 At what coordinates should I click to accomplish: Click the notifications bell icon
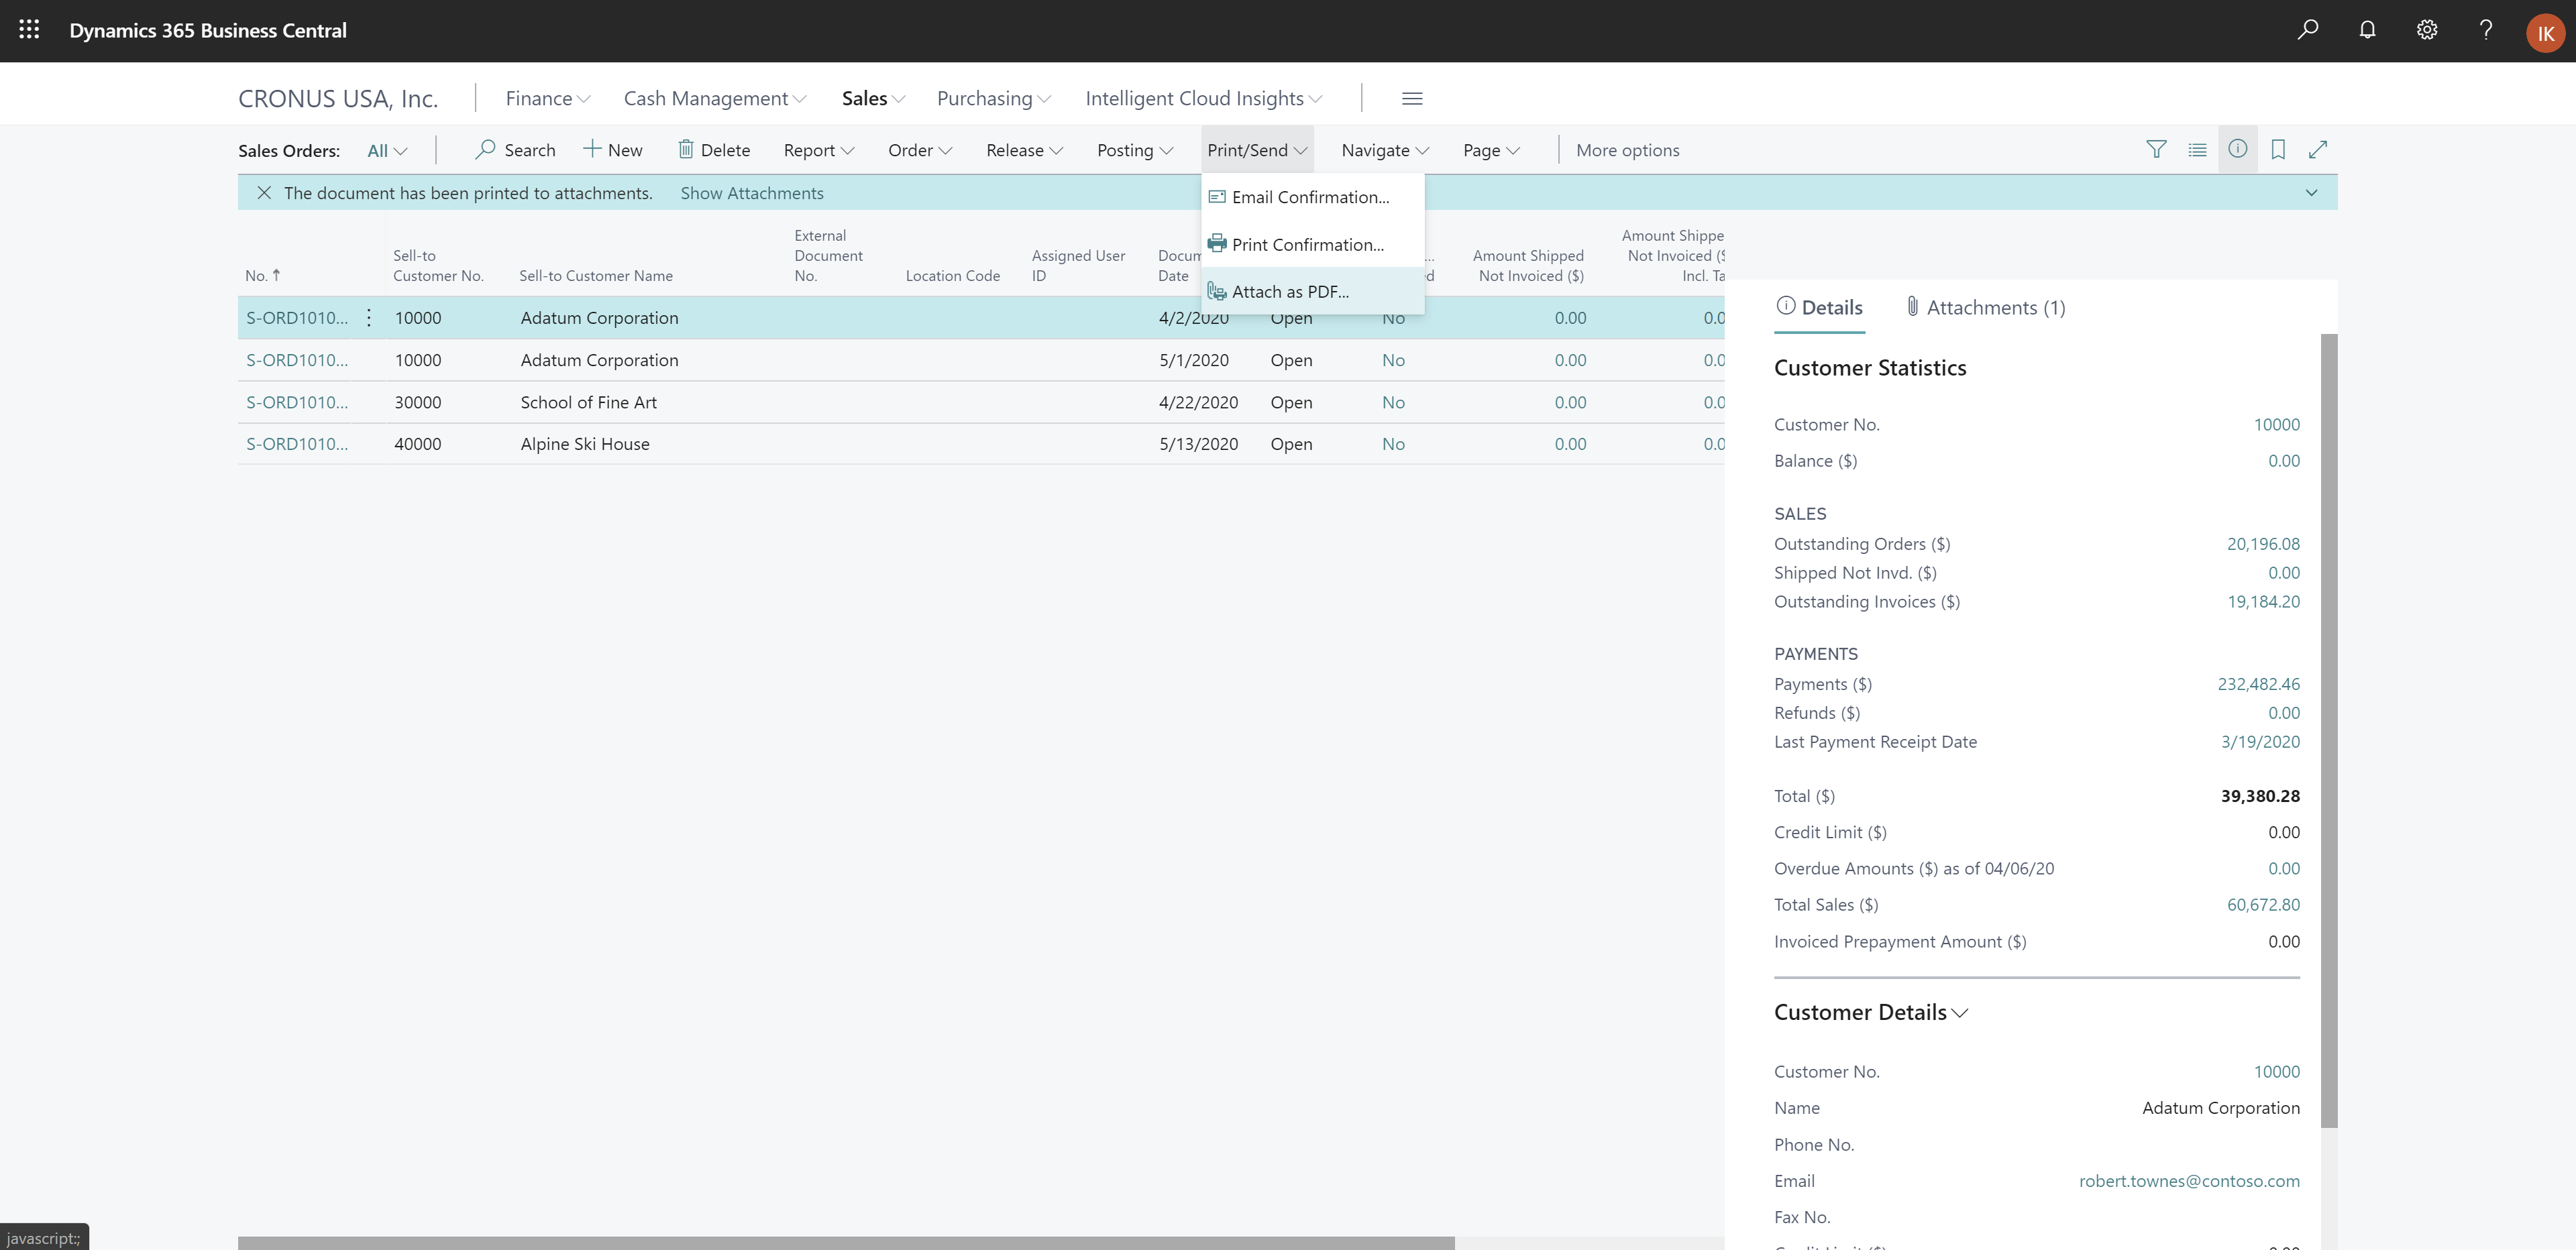[x=2367, y=30]
